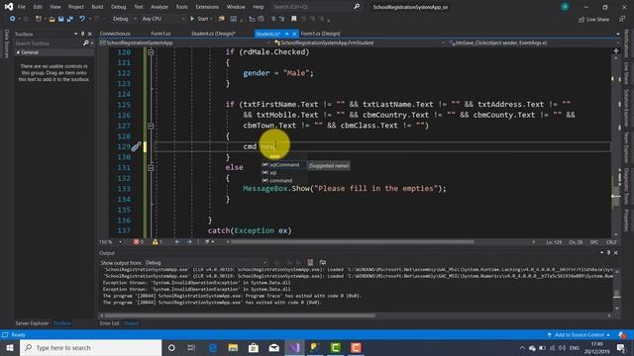
Task: Open the zoom 150 % dropdown
Action: (x=111, y=241)
